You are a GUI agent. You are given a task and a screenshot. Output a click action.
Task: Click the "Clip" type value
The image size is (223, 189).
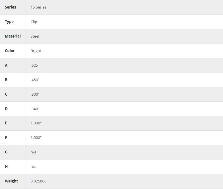(x=34, y=22)
